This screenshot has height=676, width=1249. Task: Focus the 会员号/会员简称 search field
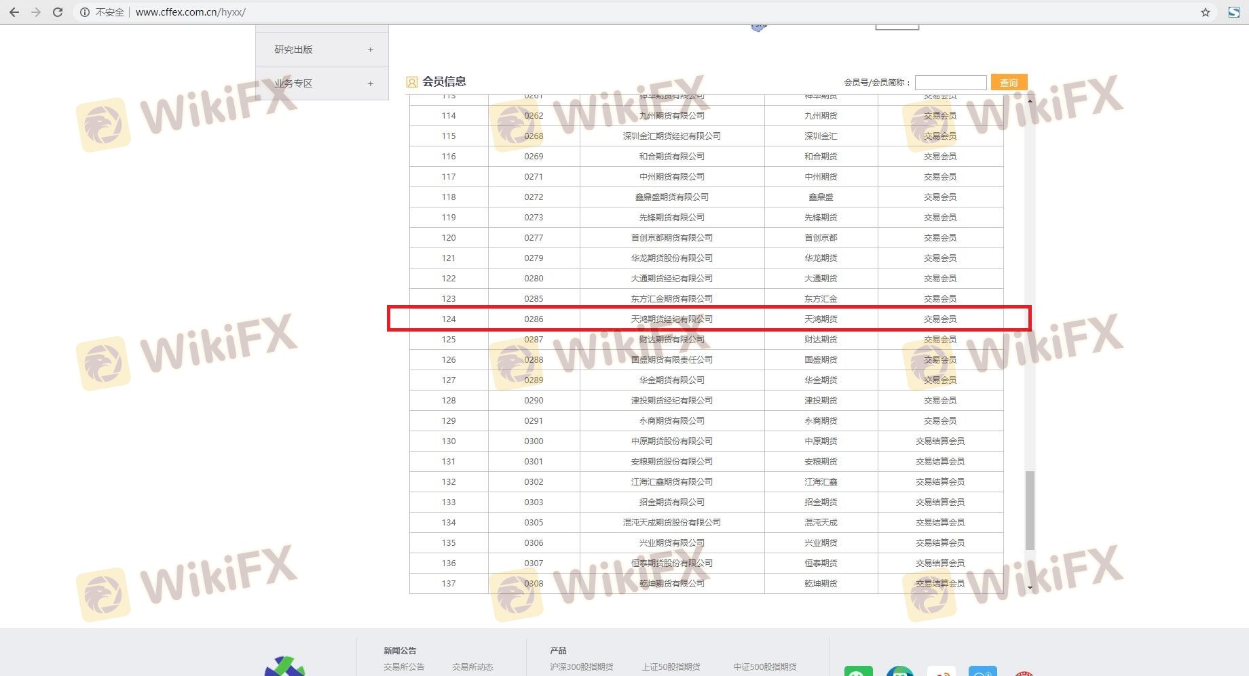(950, 82)
